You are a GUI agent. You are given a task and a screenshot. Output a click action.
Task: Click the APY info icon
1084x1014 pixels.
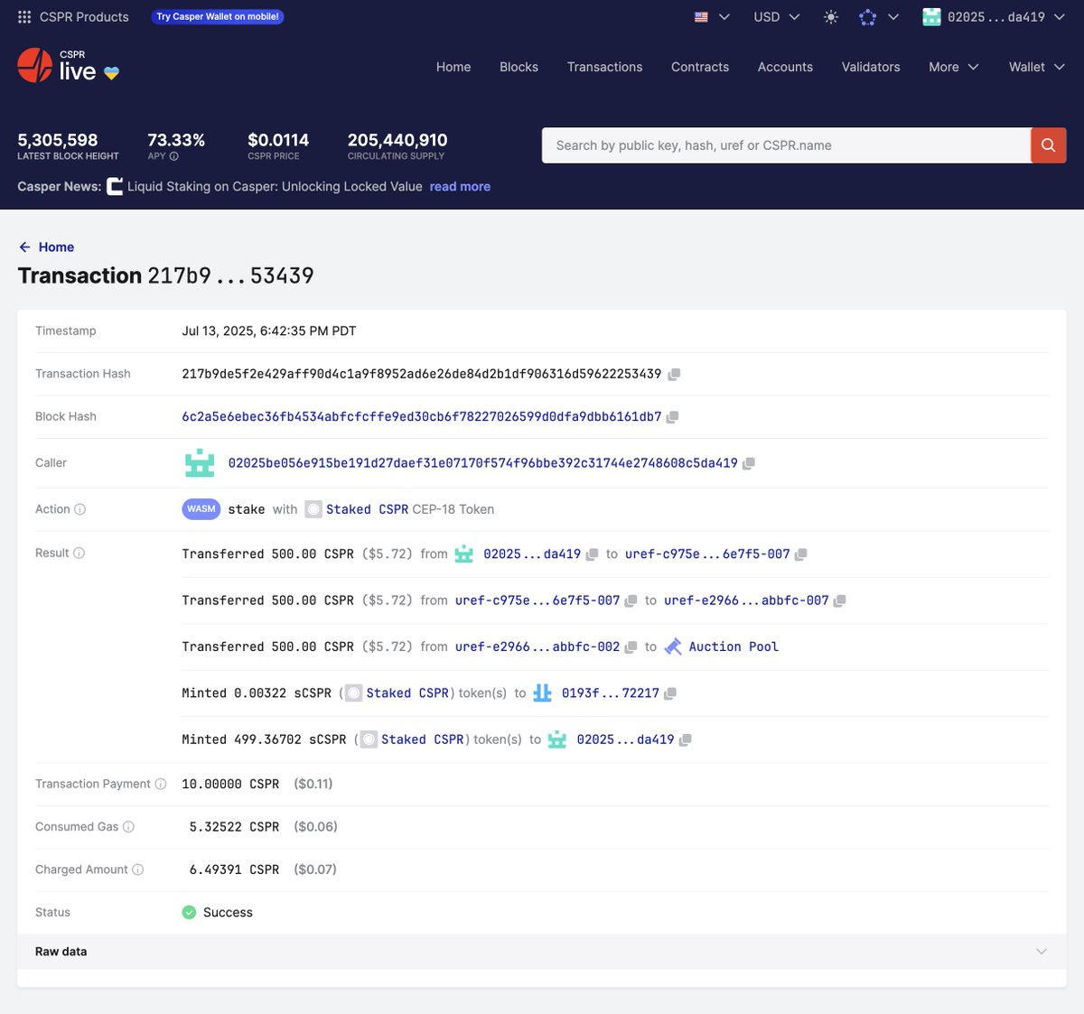174,156
